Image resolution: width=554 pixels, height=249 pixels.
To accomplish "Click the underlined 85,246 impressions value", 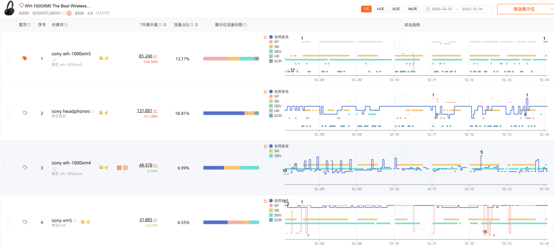I will [x=146, y=56].
